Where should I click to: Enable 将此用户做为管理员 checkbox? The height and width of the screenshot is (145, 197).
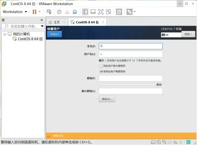[101, 66]
